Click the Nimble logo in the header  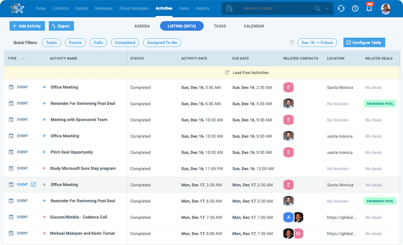(18, 8)
